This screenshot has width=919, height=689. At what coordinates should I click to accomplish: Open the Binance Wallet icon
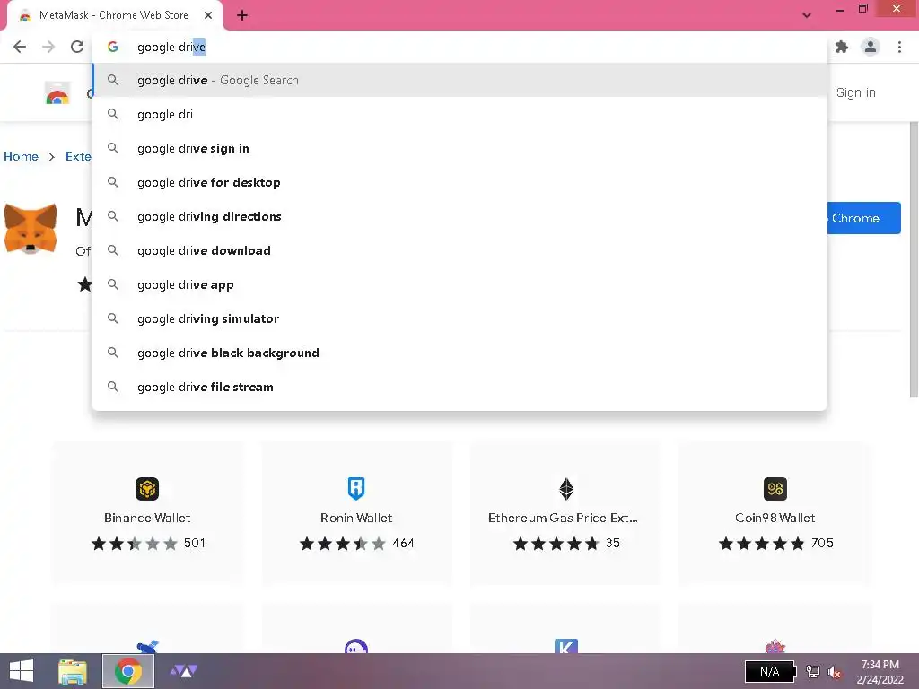pos(147,489)
